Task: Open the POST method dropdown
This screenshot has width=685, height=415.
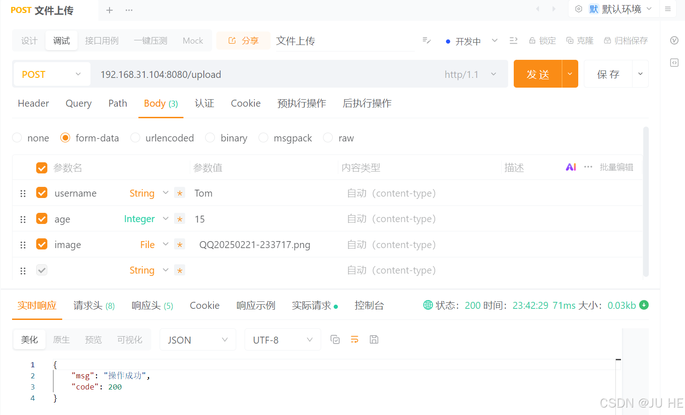Action: point(52,74)
